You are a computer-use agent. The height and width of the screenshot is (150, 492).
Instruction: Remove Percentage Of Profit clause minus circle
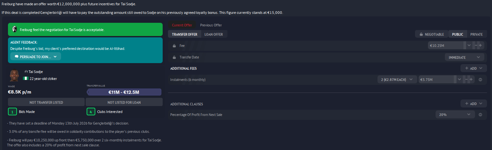click(x=480, y=115)
